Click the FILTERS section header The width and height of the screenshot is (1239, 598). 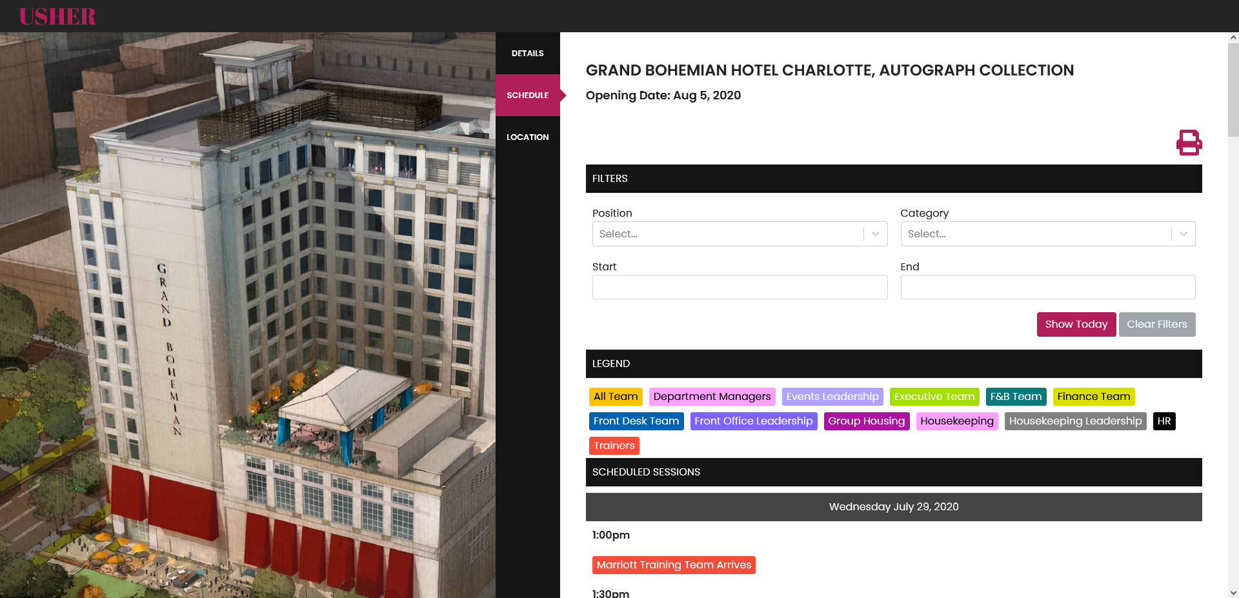pyautogui.click(x=894, y=179)
